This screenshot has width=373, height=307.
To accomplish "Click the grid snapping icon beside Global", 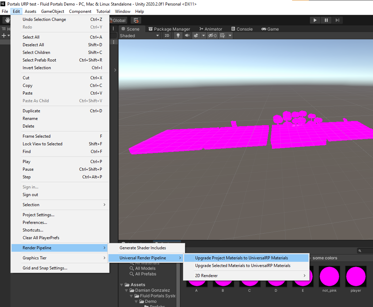I will coord(136,20).
